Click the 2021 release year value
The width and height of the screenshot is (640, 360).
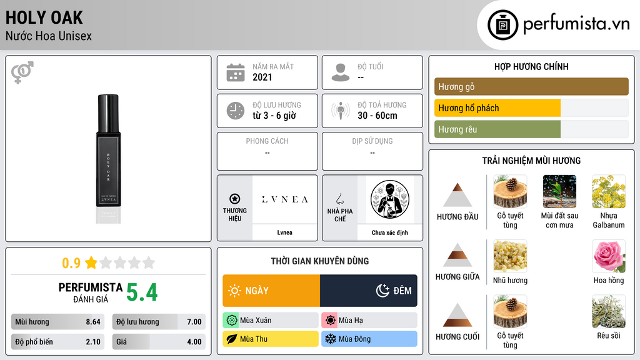262,77
